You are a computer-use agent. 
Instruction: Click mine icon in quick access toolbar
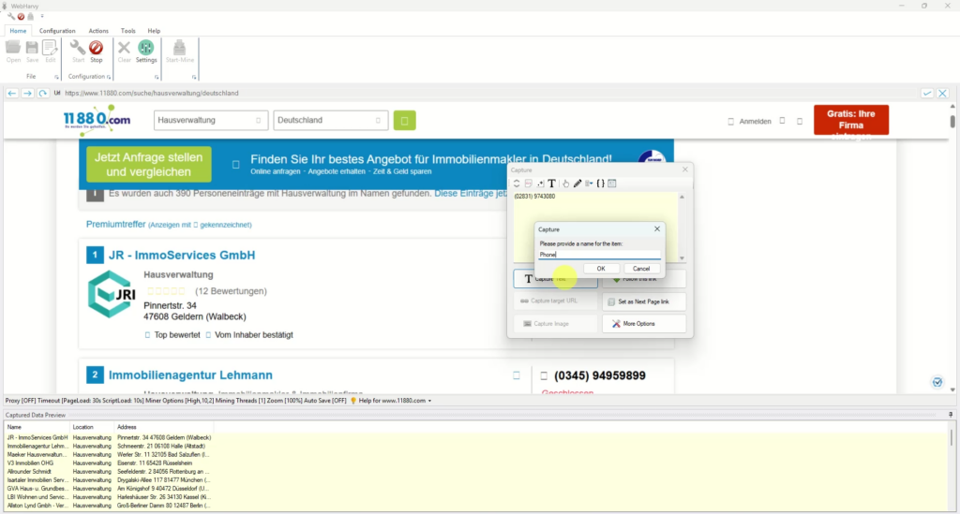(31, 17)
